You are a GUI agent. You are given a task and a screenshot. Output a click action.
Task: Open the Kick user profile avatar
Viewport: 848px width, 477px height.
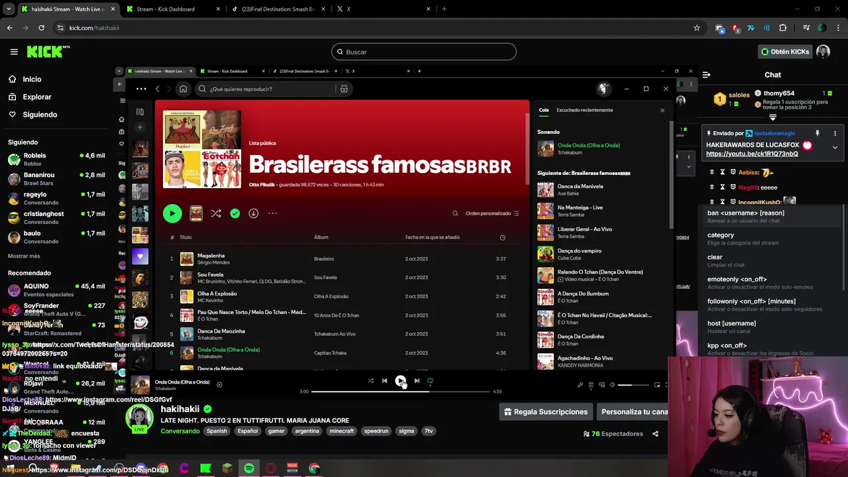pos(823,52)
